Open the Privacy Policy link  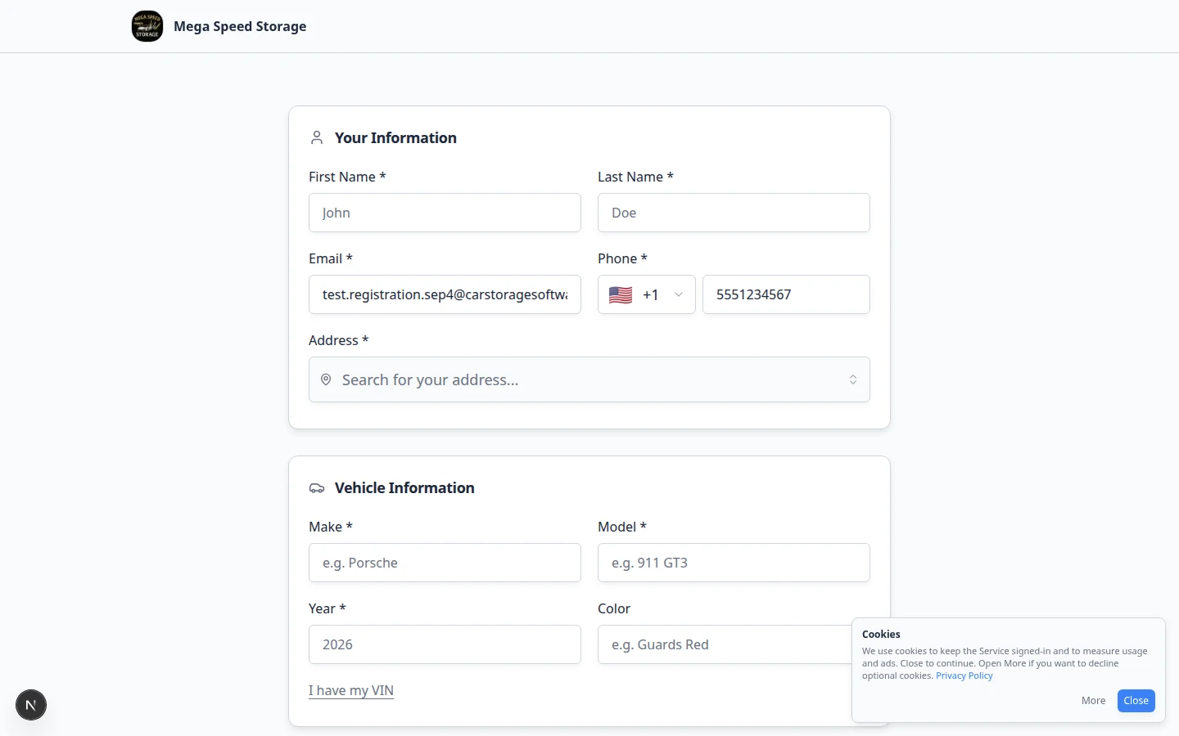pos(964,675)
